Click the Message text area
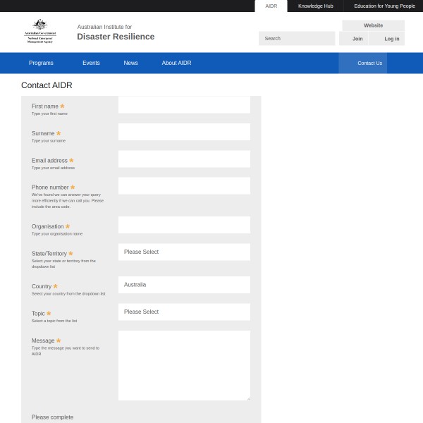The image size is (423, 423). 184,365
